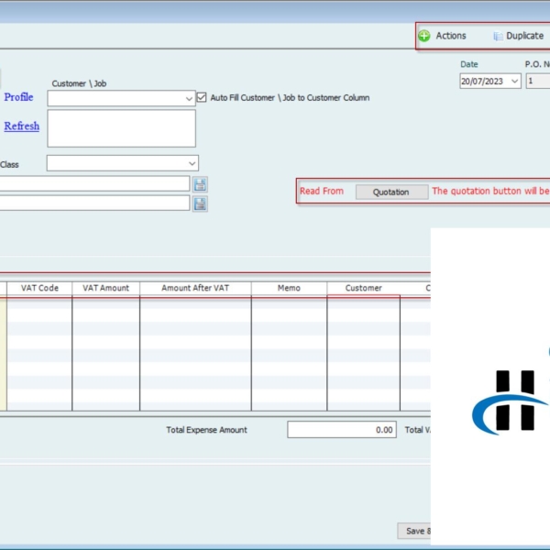Viewport: 550px width, 550px height.
Task: Open the Date picker dropdown arrow
Action: pyautogui.click(x=514, y=82)
